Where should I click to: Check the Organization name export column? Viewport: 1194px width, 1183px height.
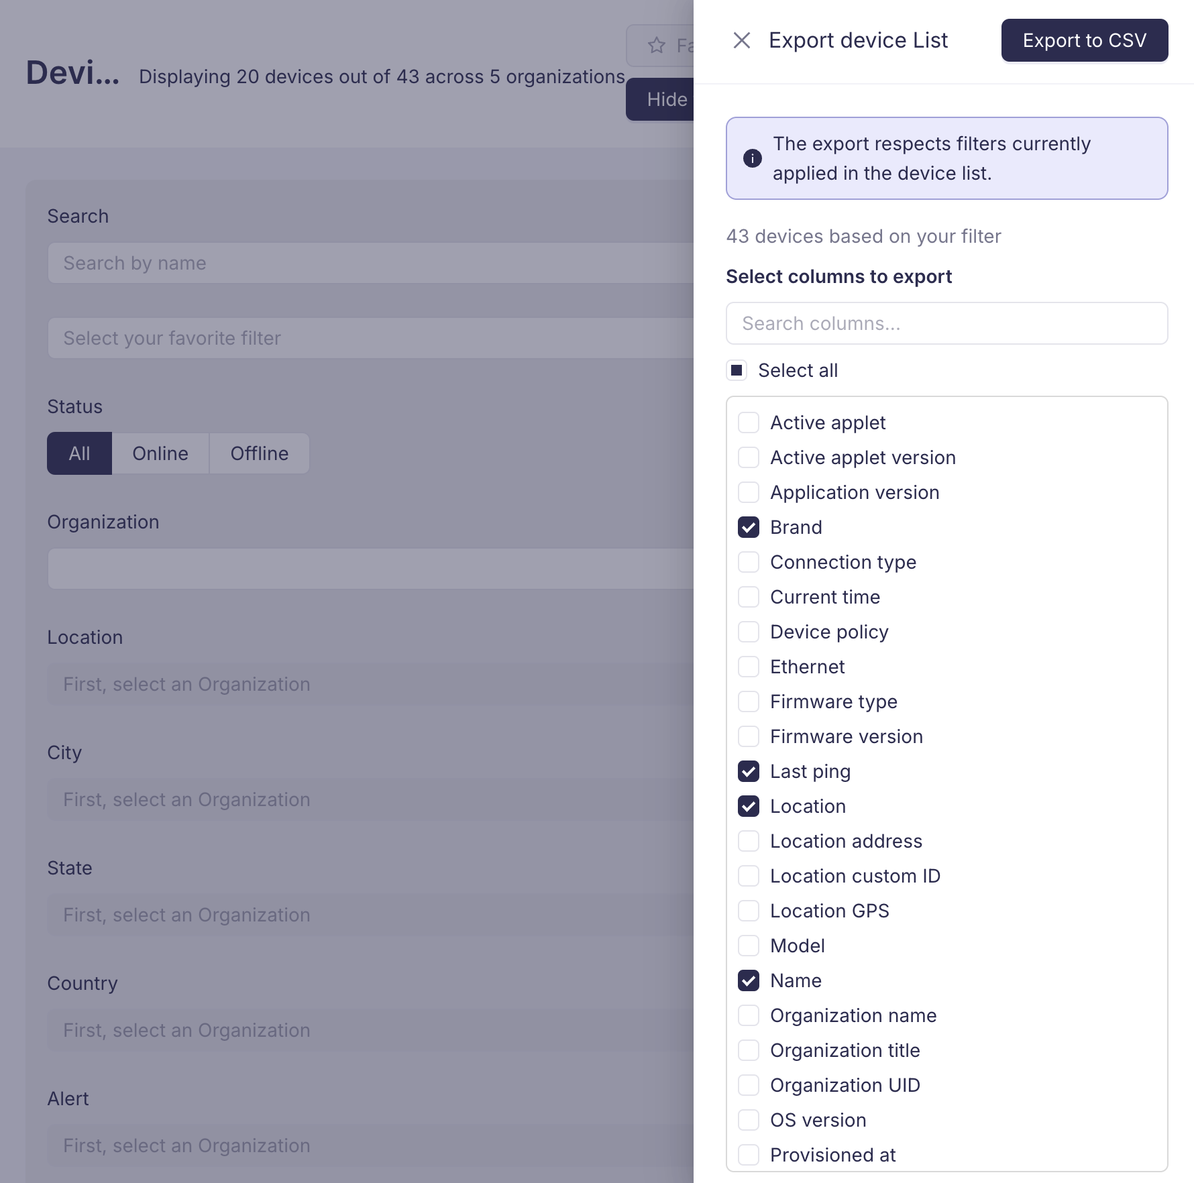tap(748, 1015)
